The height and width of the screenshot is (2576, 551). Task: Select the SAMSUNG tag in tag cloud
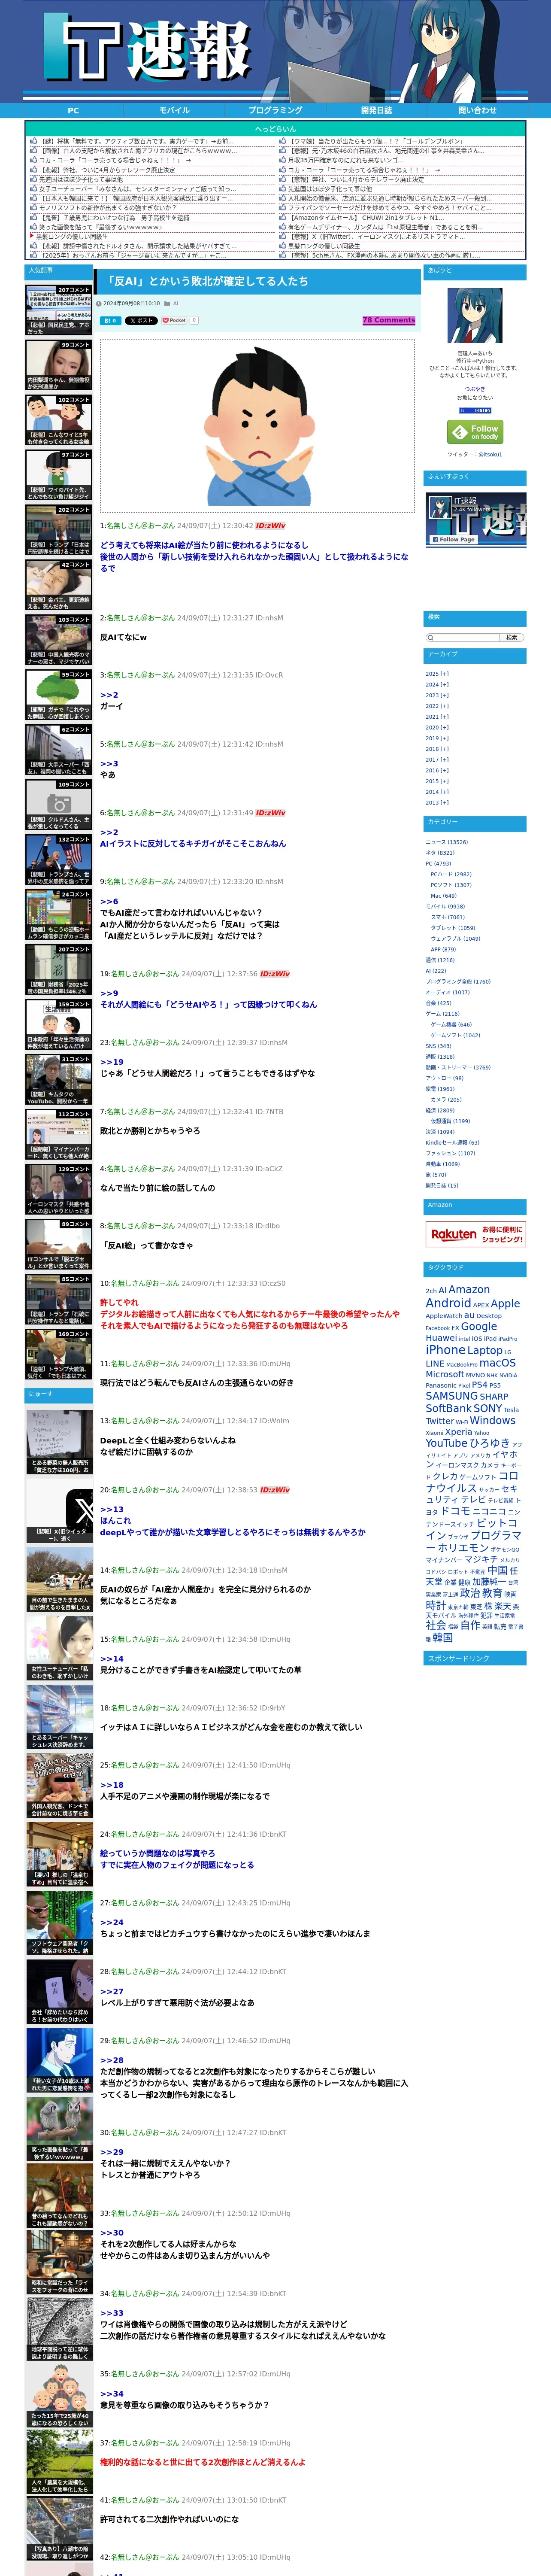tap(451, 1396)
